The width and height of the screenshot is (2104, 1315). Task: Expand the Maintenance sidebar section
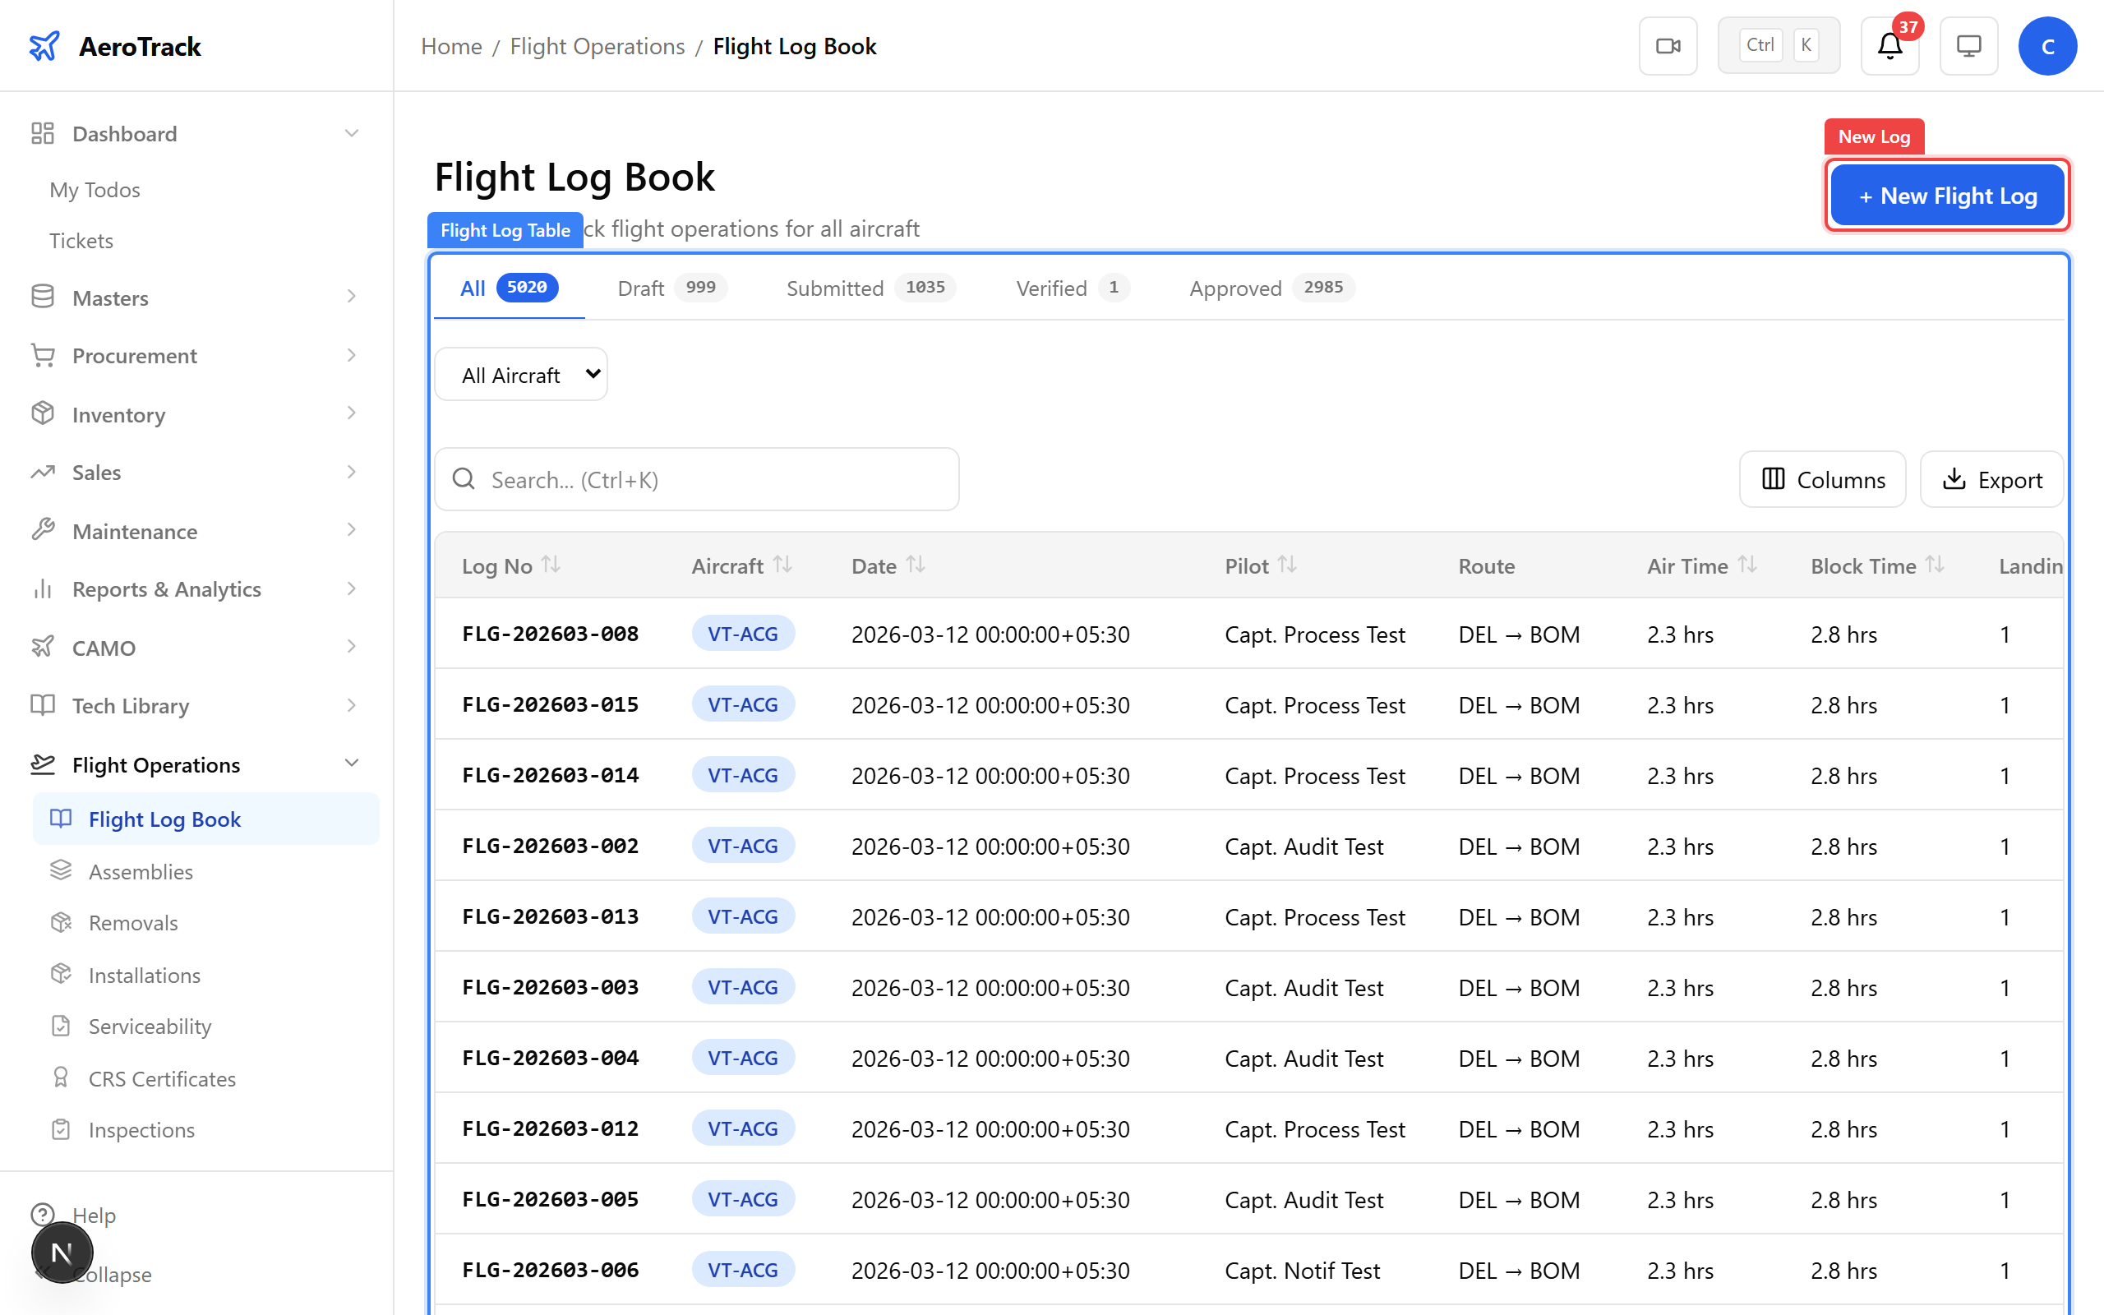click(x=351, y=531)
